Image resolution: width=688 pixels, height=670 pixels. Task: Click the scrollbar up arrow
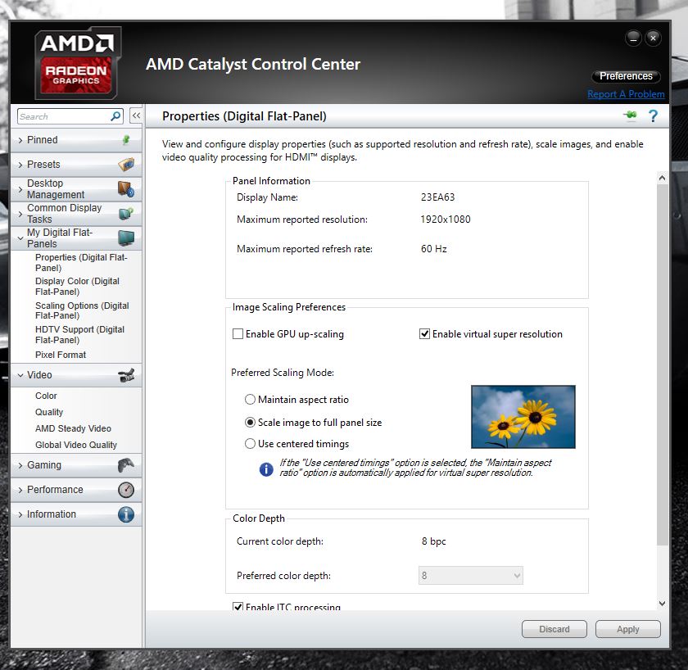662,178
